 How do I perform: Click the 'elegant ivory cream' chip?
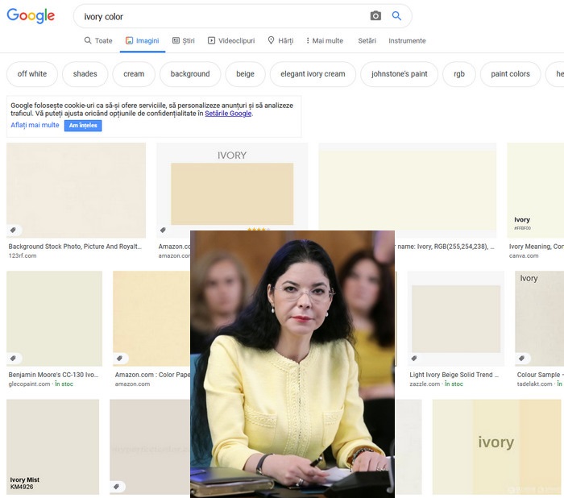313,74
